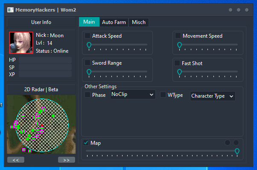Click the Sword Range slider handle
This screenshot has height=170, width=257.
89,72
